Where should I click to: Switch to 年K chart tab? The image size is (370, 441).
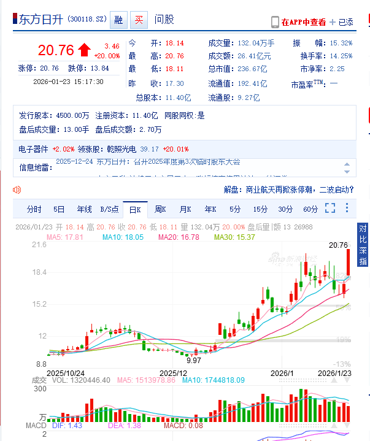pyautogui.click(x=210, y=209)
